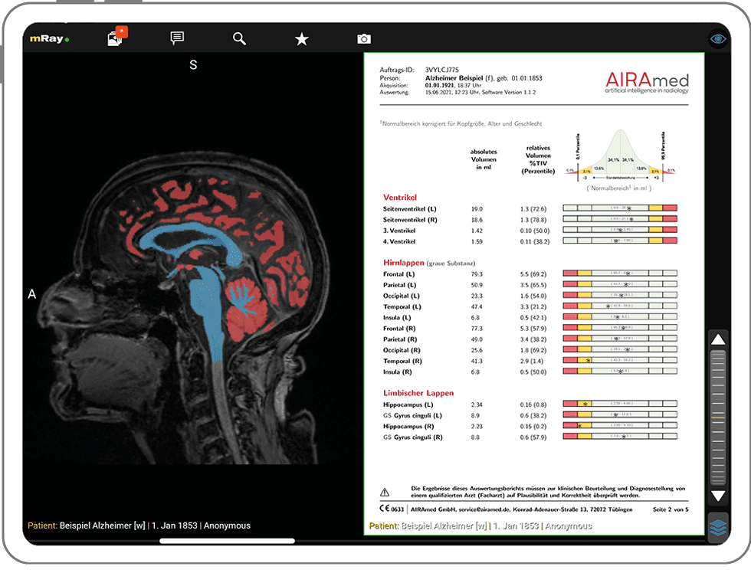Image resolution: width=751 pixels, height=573 pixels.
Task: Click the magnifier search icon
Action: pyautogui.click(x=239, y=39)
